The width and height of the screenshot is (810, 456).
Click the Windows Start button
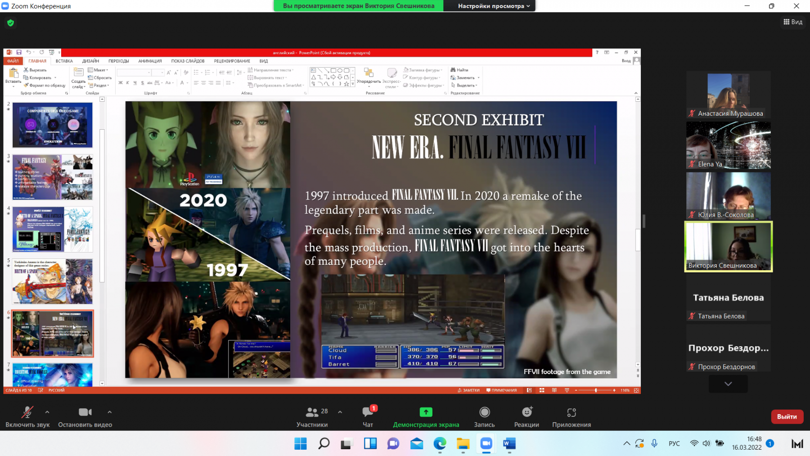point(301,444)
